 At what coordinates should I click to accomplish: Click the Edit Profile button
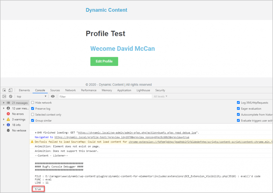coord(104,61)
